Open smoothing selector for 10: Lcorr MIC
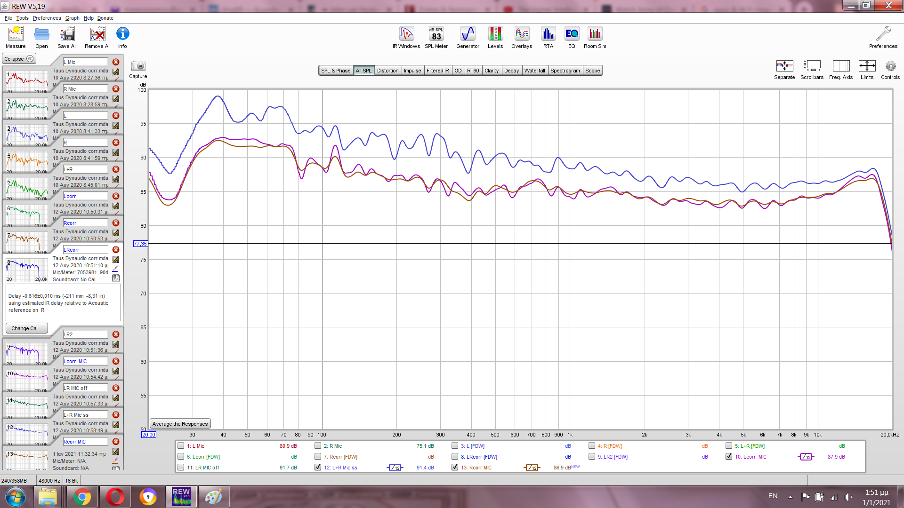Screen dimensions: 904x508 point(806,457)
